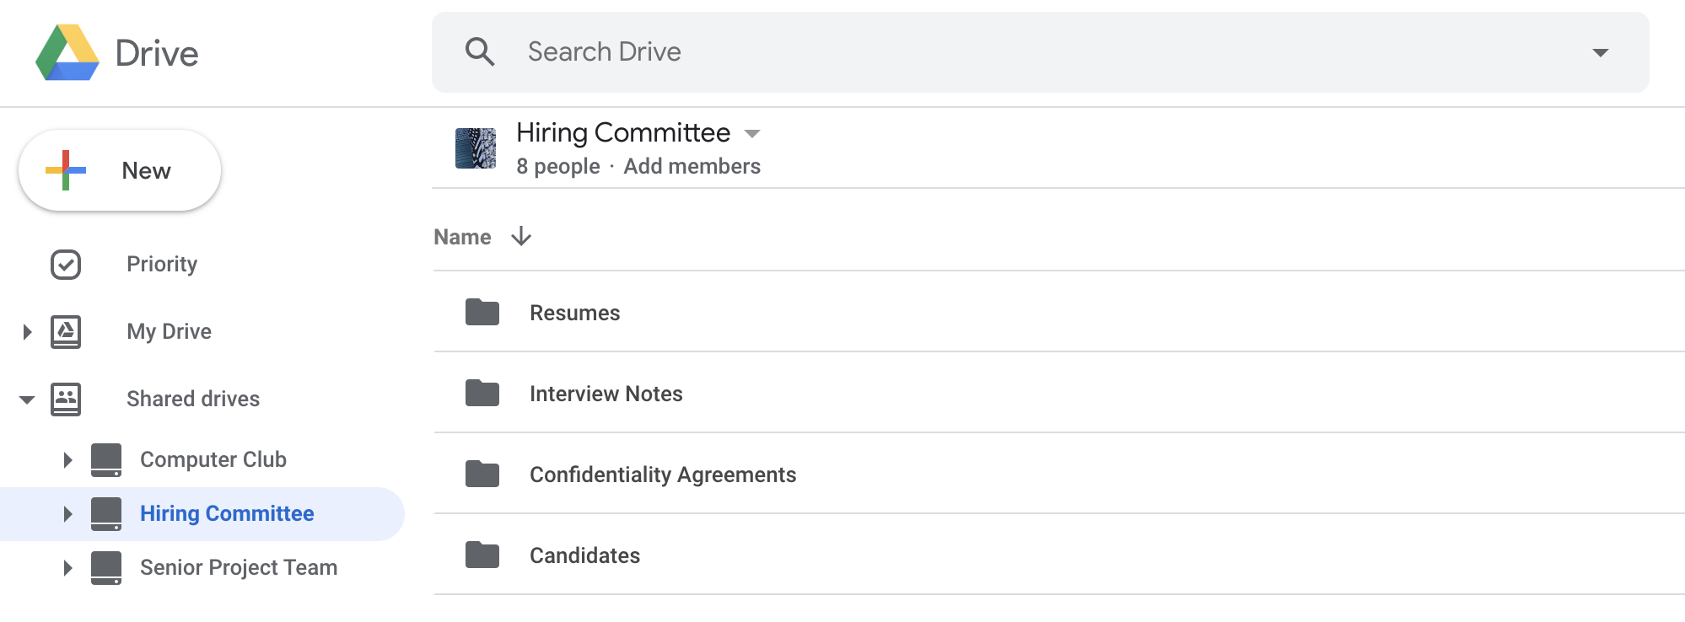The image size is (1685, 622).
Task: Toggle the Name sort order arrow
Action: (521, 237)
